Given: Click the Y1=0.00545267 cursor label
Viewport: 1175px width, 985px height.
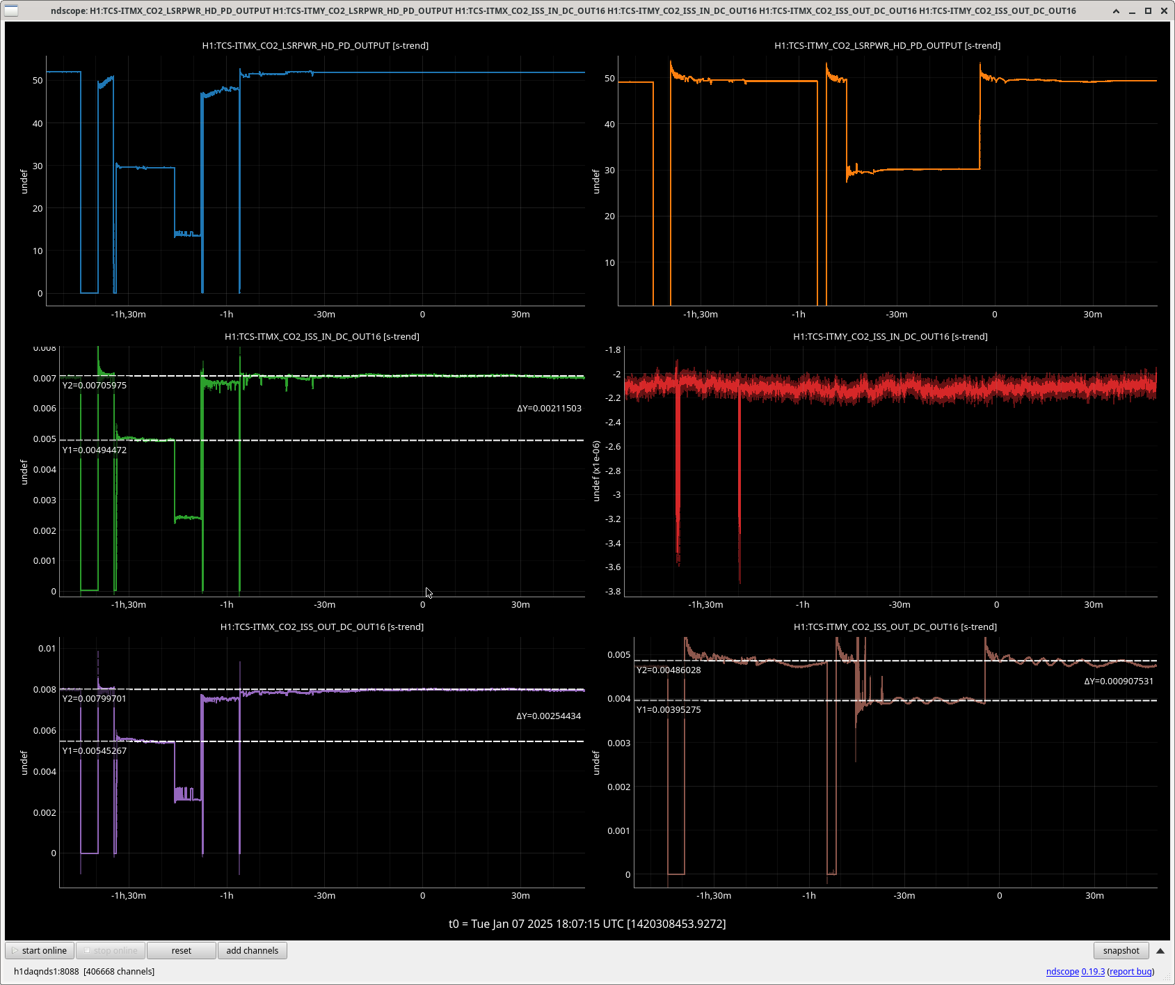Looking at the screenshot, I should (95, 750).
